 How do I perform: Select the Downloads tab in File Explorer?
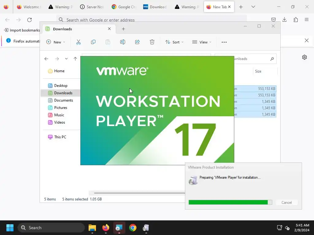tap(78, 29)
